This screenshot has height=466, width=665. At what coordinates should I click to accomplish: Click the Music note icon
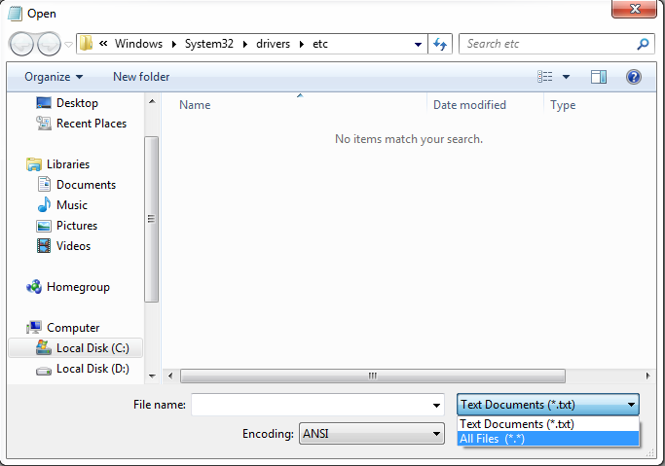pos(44,205)
